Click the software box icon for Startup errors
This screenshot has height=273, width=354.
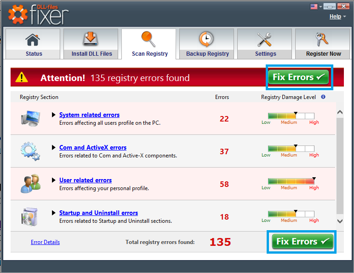click(x=29, y=217)
